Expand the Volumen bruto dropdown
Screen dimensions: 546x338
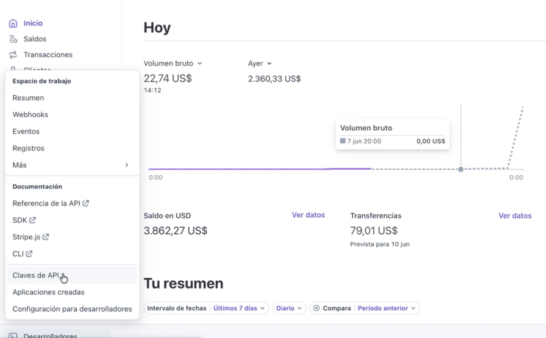pyautogui.click(x=173, y=63)
